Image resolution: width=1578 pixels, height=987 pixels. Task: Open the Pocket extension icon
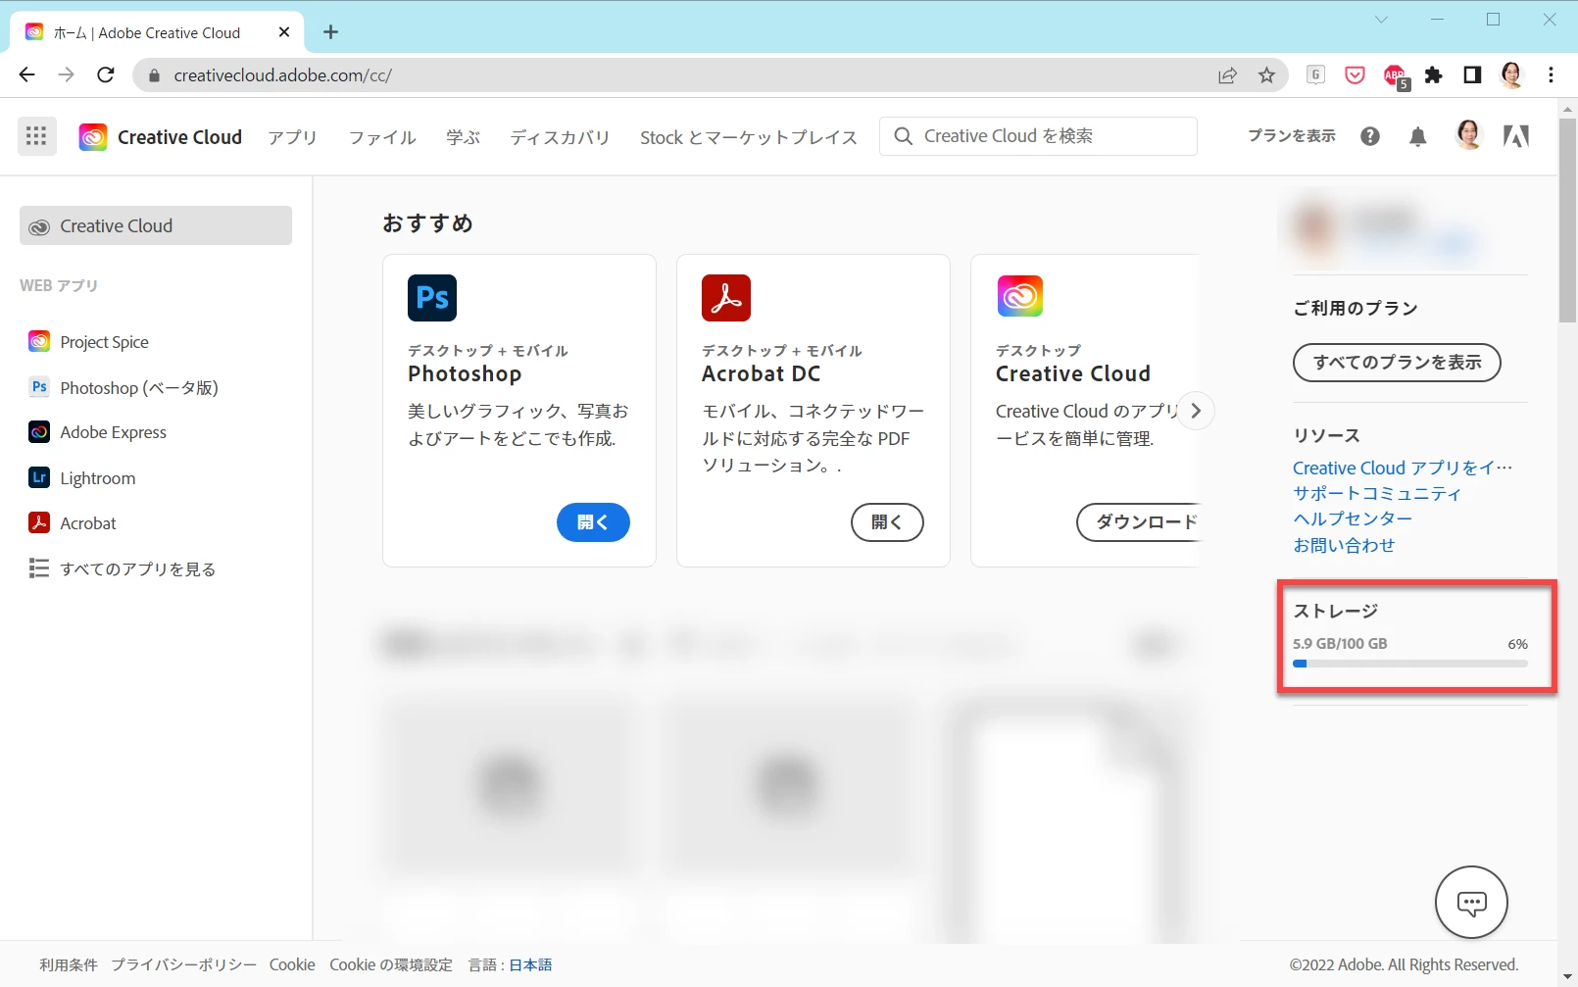pos(1355,75)
